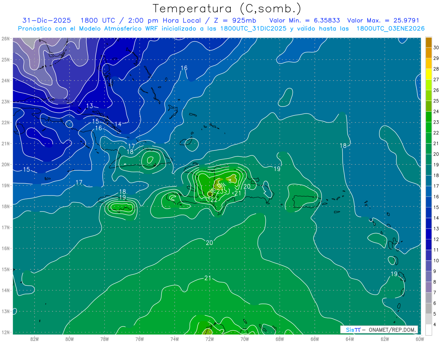This screenshot has width=446, height=344.
Task: Click the '10' label on the color scale
Action: (436, 261)
